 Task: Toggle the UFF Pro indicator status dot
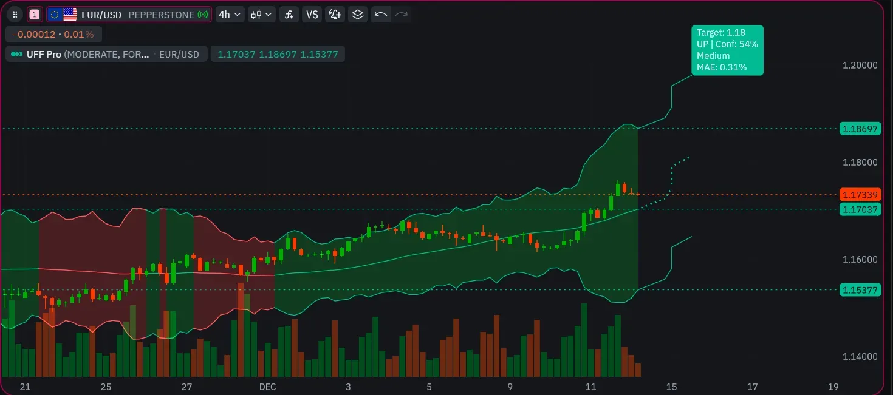(x=16, y=54)
